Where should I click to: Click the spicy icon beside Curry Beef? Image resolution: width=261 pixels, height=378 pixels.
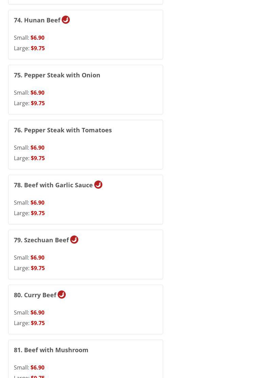62,295
